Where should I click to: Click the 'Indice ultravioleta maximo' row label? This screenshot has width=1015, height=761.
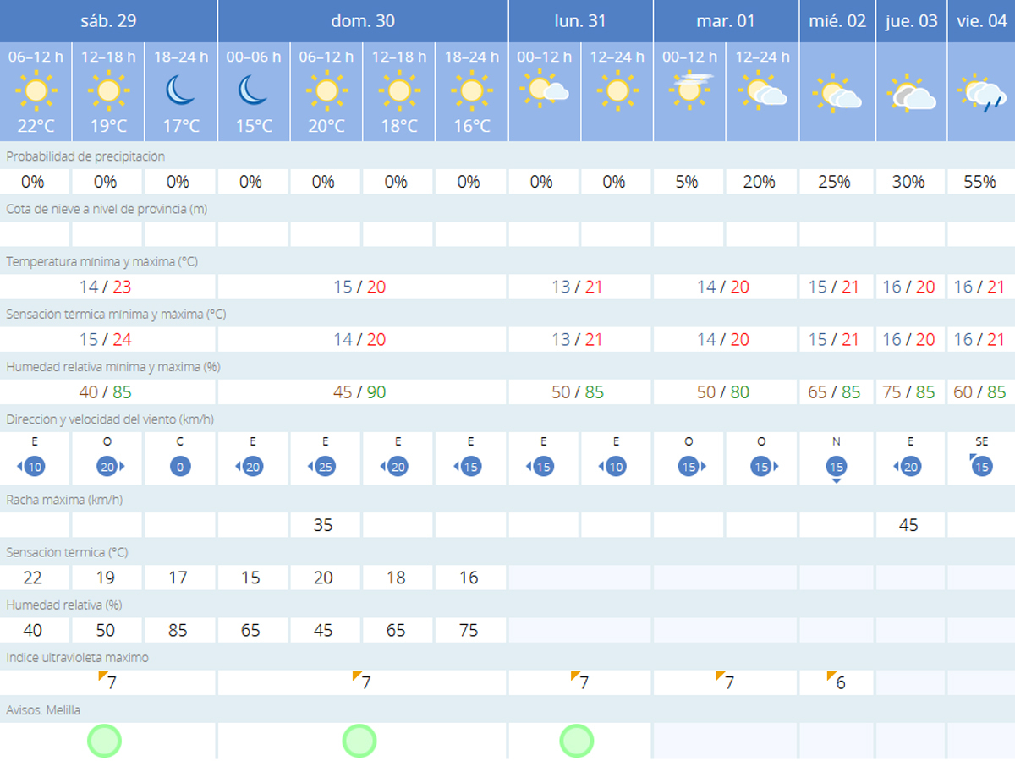click(x=77, y=657)
